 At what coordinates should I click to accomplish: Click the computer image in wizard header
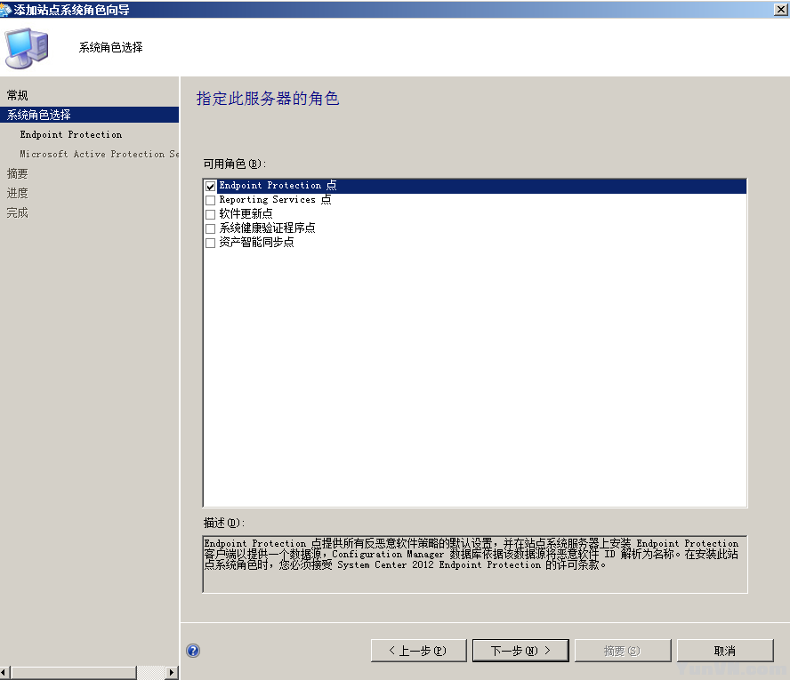click(x=27, y=47)
